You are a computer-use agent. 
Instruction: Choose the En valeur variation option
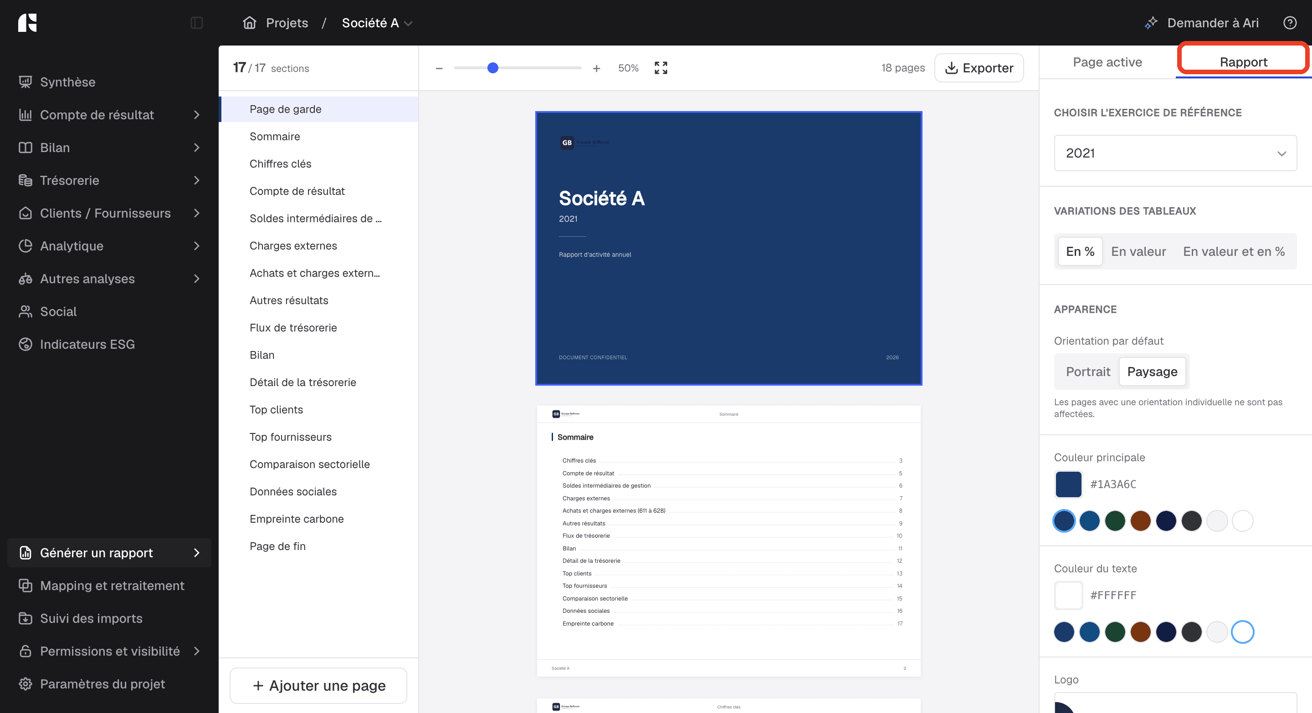point(1138,251)
